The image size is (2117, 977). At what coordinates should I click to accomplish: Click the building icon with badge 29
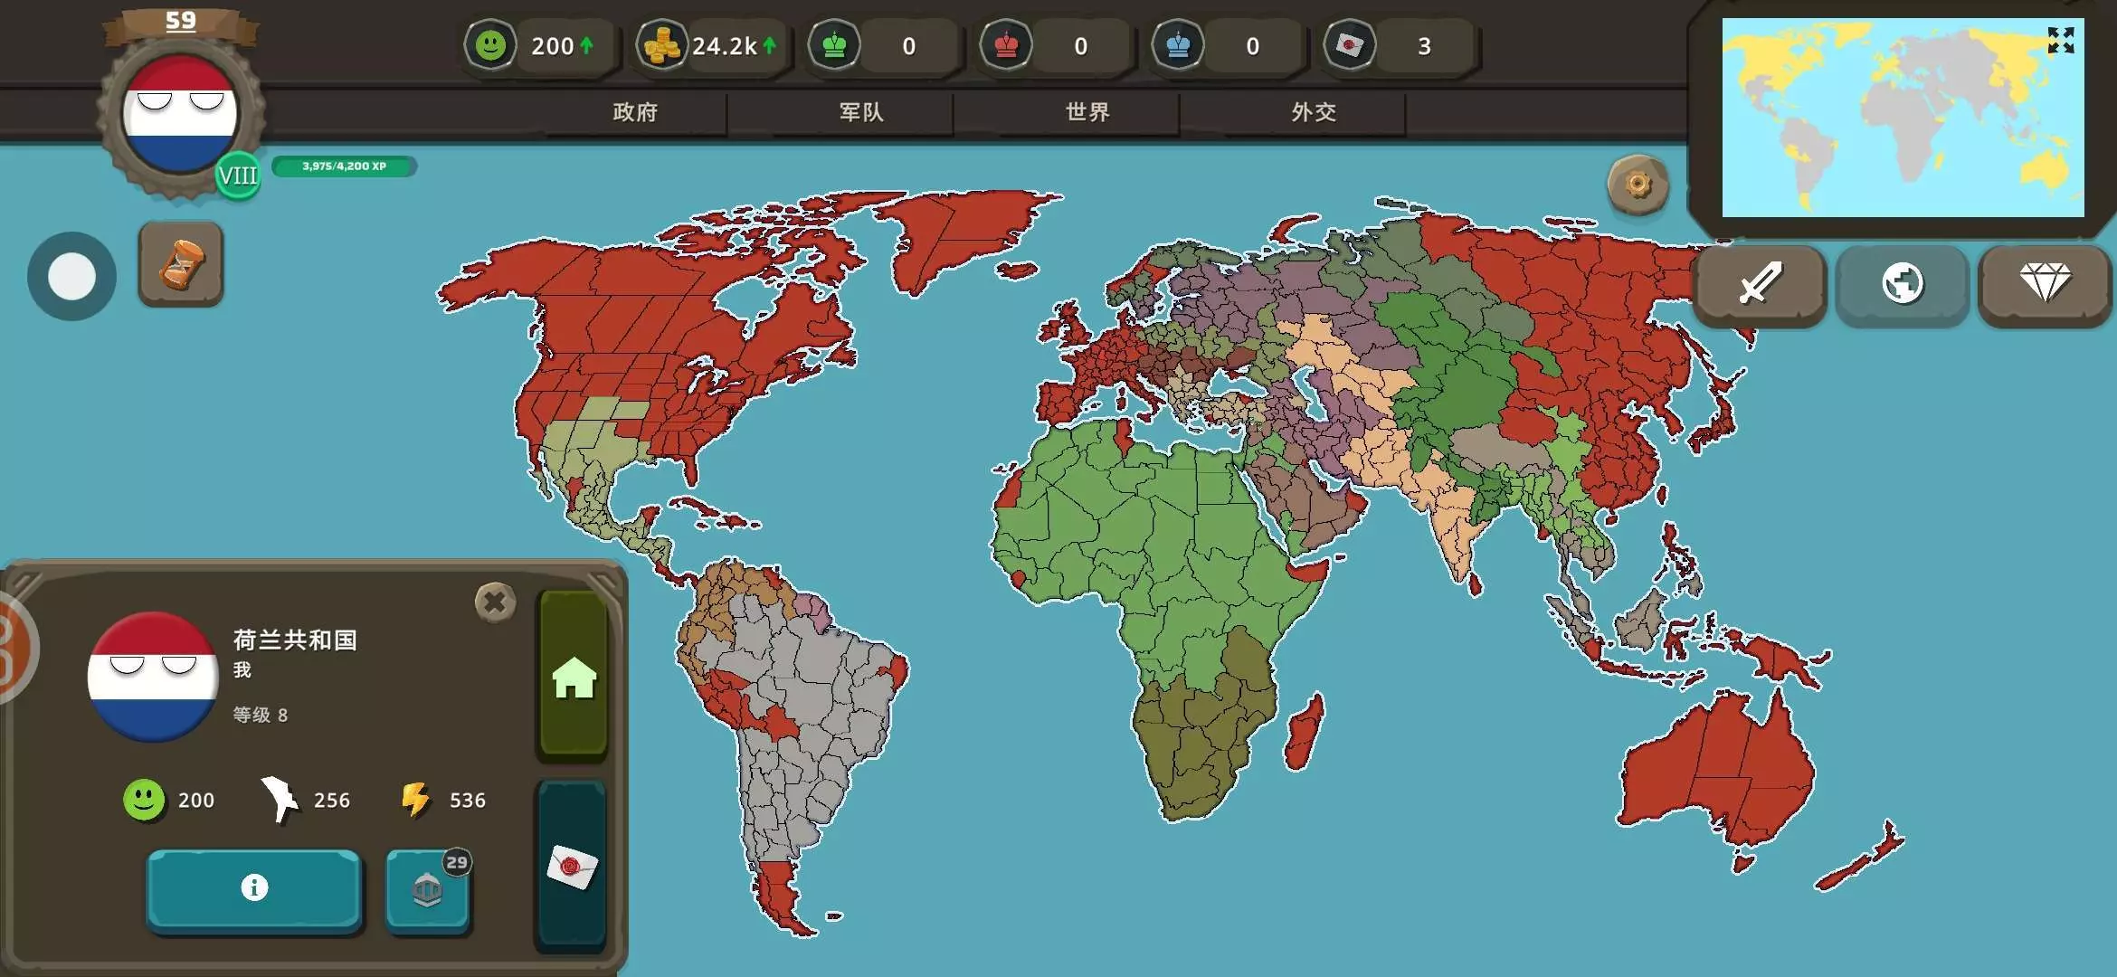427,890
